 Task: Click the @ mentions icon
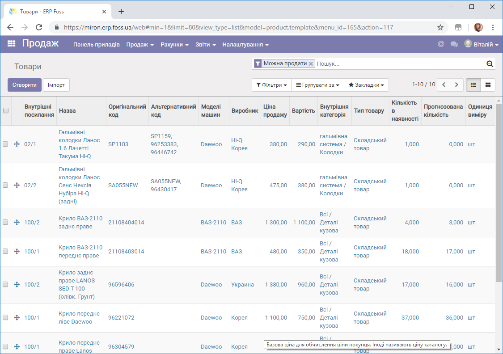tap(441, 44)
